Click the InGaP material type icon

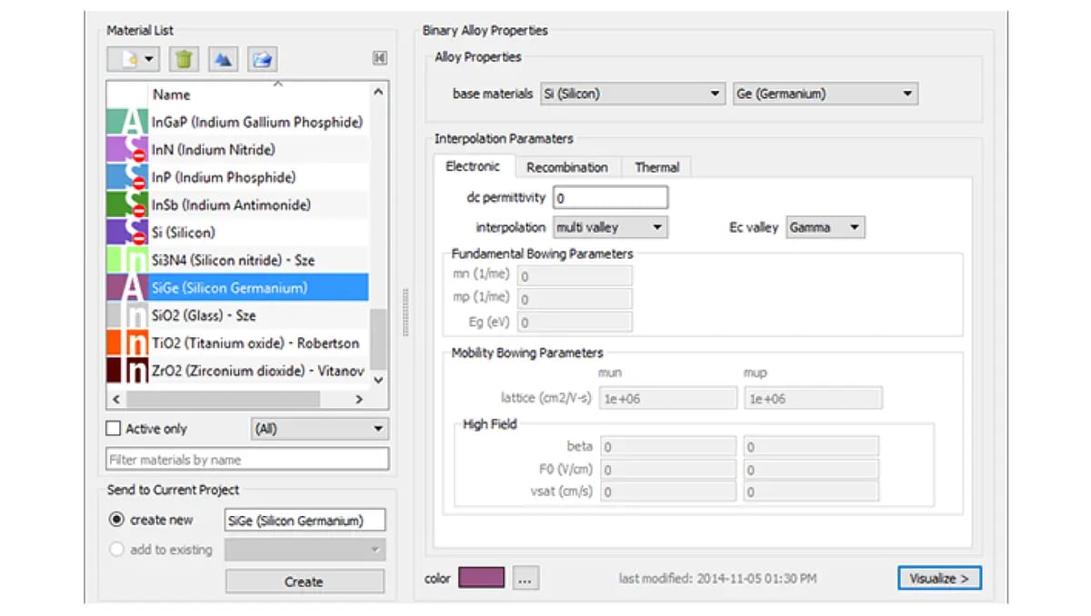click(127, 123)
